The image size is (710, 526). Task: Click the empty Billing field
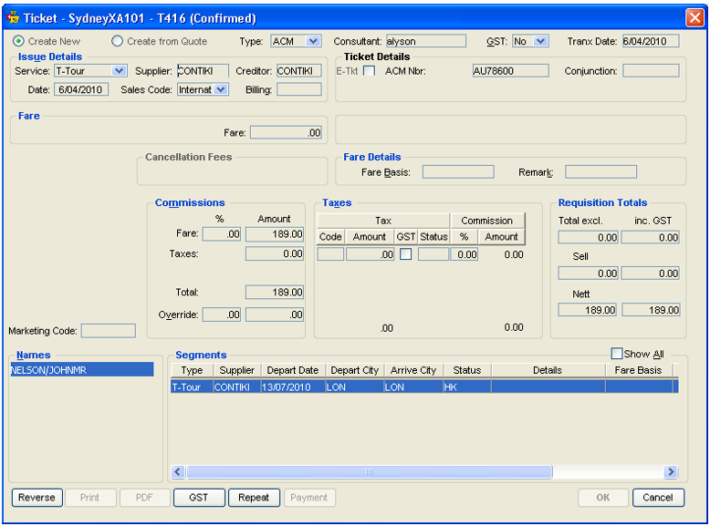(298, 89)
